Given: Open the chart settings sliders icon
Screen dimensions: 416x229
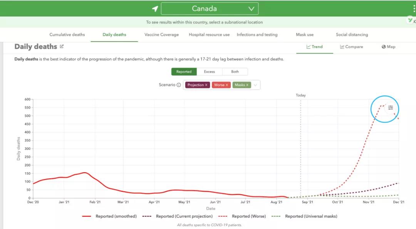Looking at the screenshot, I should (391, 108).
